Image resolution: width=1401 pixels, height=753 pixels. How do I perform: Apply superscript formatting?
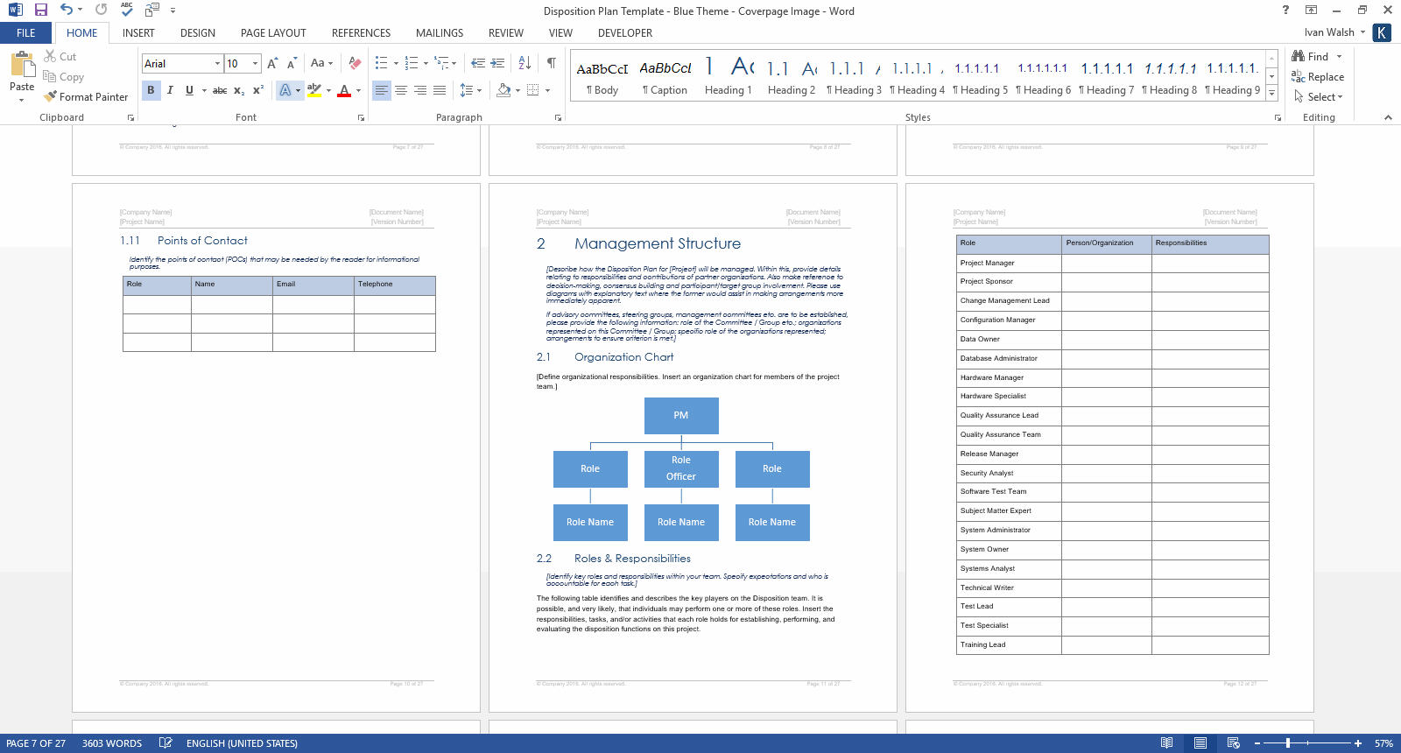(258, 89)
